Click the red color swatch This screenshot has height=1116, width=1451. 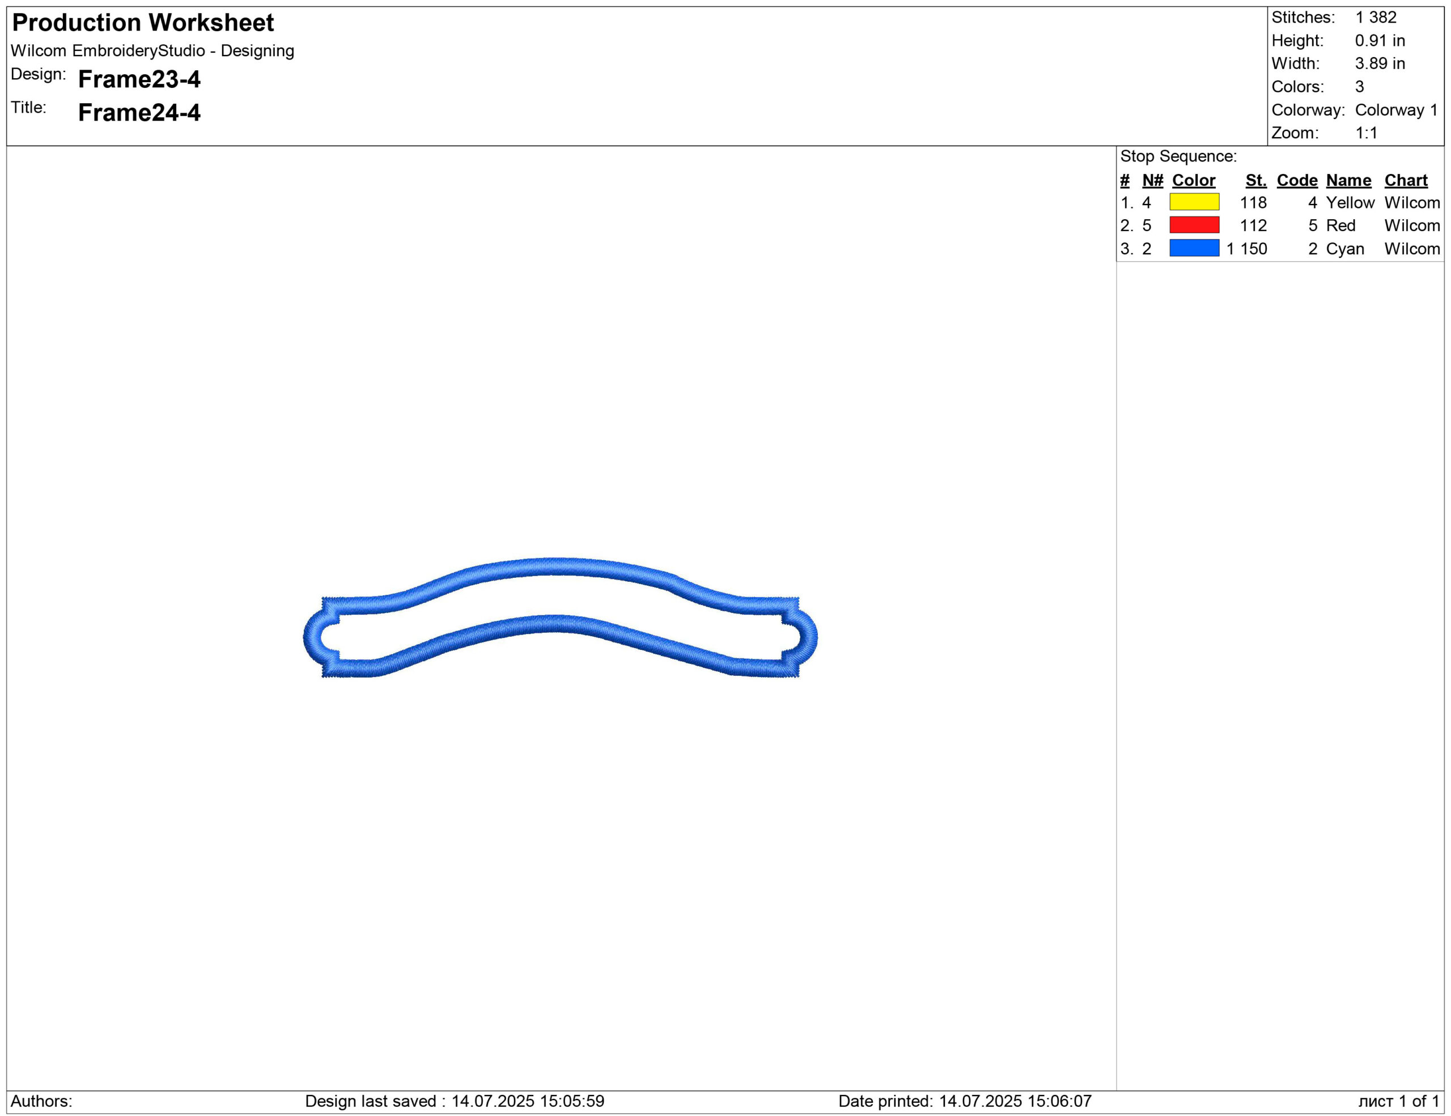pyautogui.click(x=1194, y=225)
